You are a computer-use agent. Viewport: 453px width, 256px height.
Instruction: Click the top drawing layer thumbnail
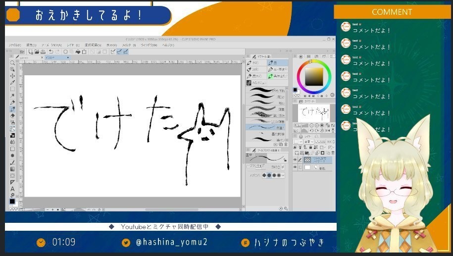pos(307,160)
